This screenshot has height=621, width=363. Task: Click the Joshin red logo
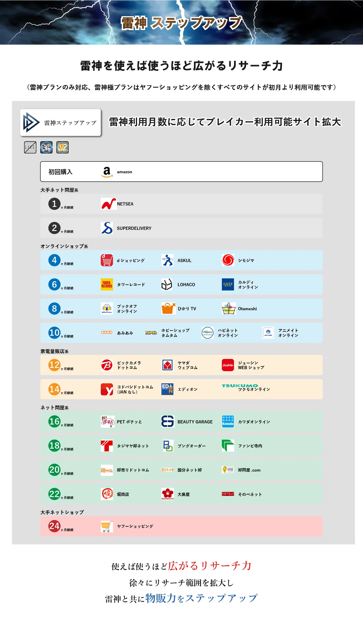click(x=228, y=365)
